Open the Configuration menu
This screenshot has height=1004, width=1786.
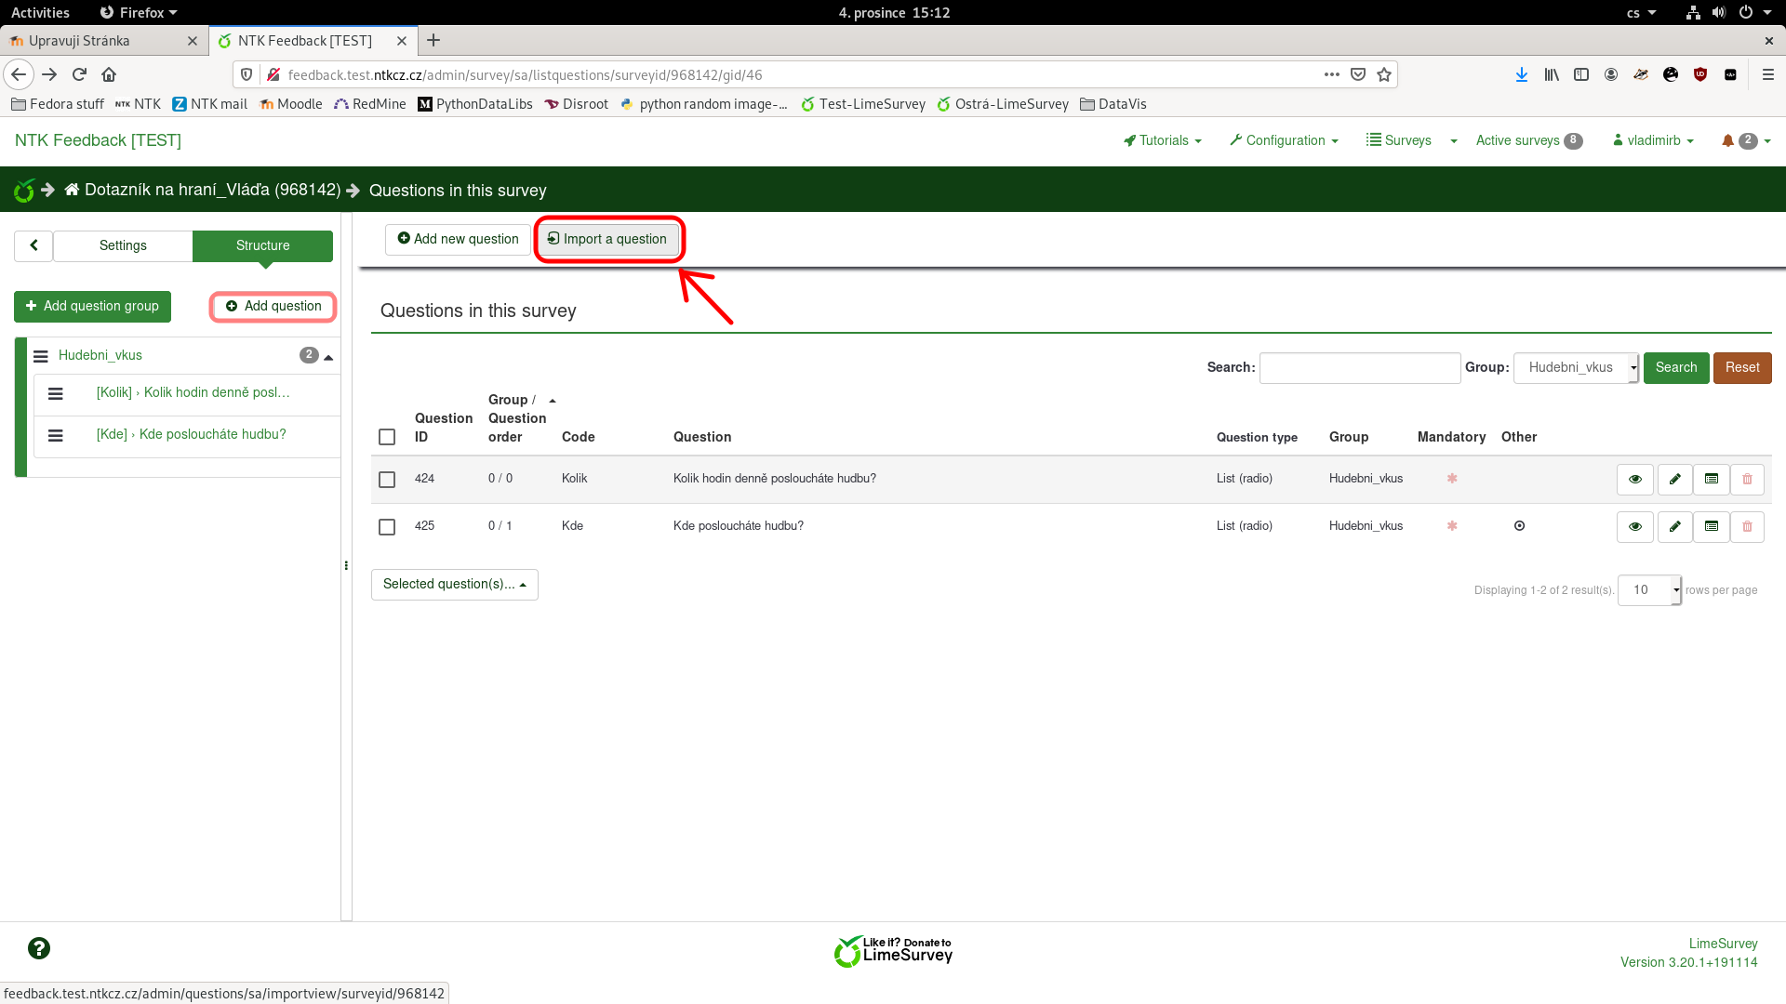1284,140
